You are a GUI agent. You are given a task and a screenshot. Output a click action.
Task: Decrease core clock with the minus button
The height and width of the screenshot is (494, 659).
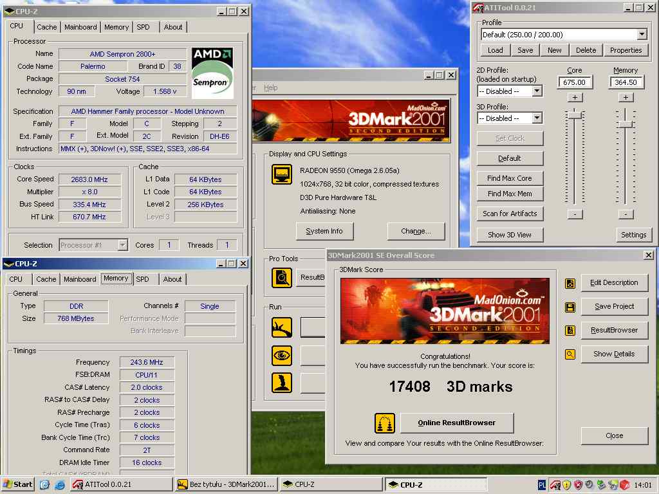coord(575,214)
